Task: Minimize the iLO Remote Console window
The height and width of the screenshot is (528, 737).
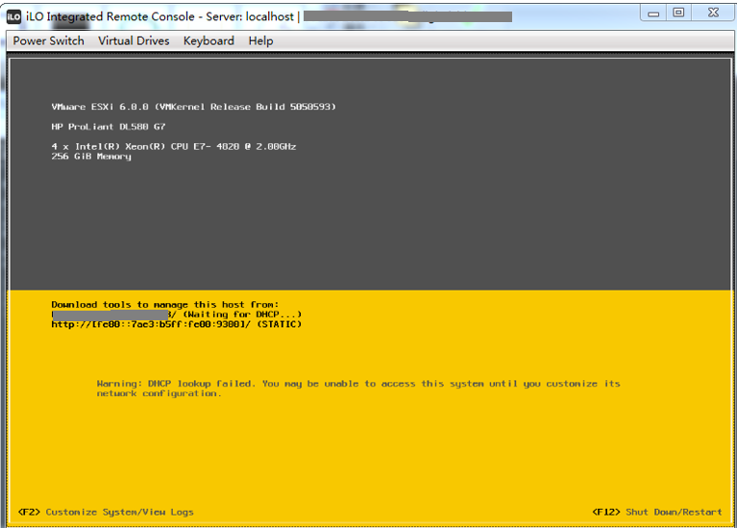Action: (x=653, y=13)
